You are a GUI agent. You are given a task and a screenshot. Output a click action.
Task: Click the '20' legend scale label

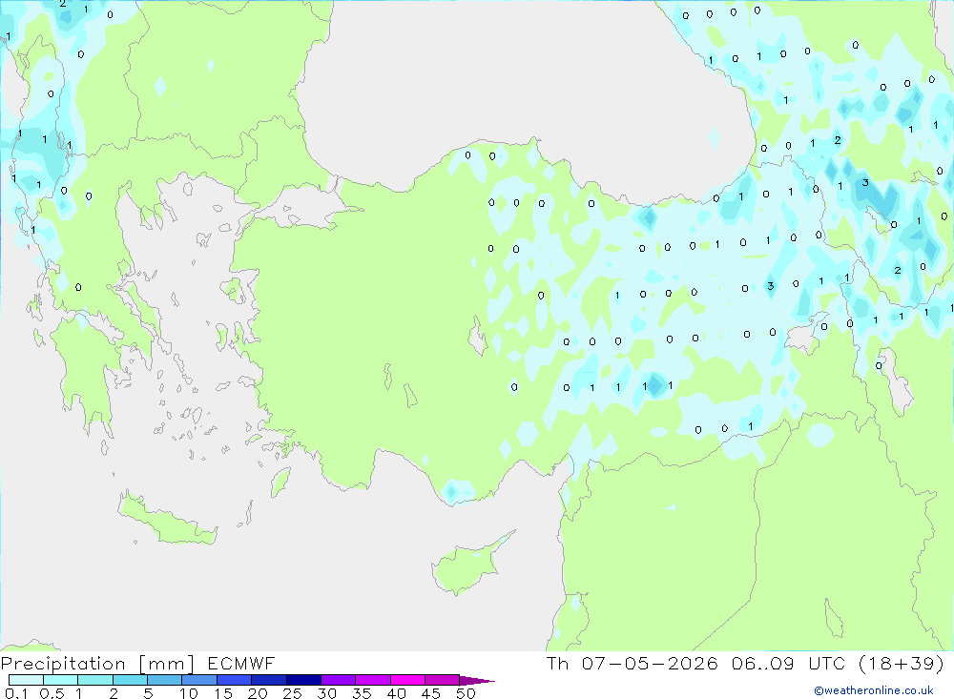click(x=258, y=693)
